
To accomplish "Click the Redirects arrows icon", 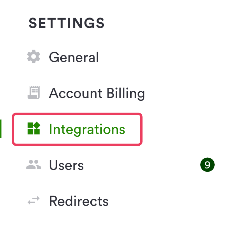I will coord(34,201).
